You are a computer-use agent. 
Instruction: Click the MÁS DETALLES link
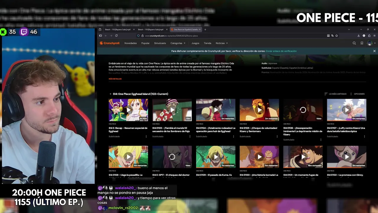(115, 79)
